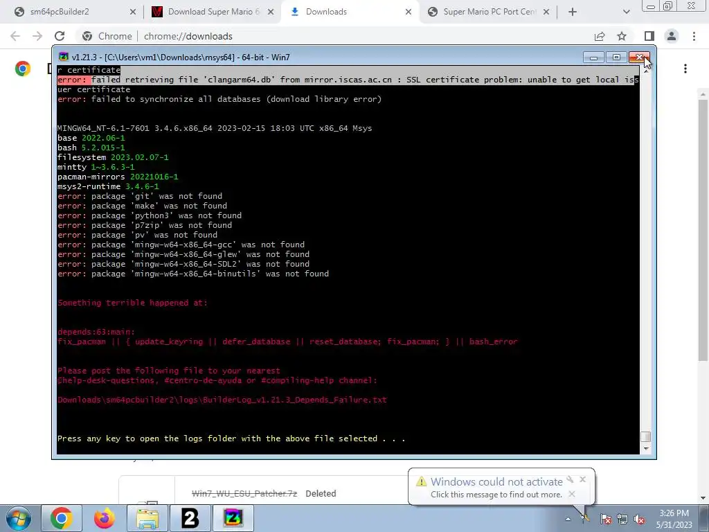Close the Super Mario PC Port tab
Screen dimensions: 709x532
coord(546,12)
